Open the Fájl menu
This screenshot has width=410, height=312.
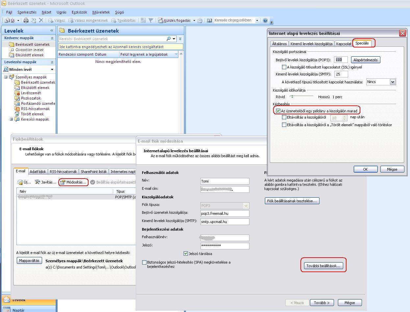[9, 12]
